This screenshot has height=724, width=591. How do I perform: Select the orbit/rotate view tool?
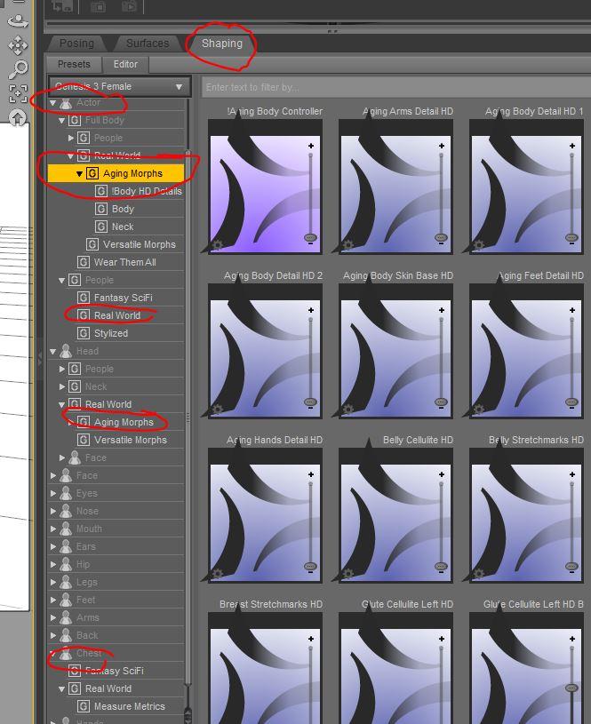18,21
